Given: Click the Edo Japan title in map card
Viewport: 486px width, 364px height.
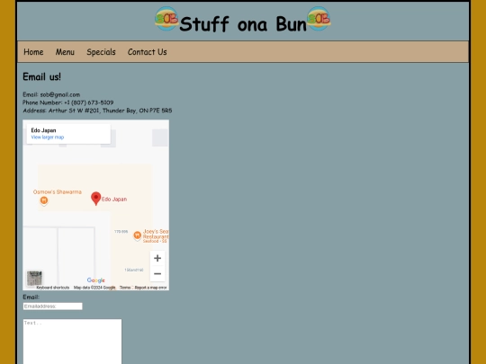Looking at the screenshot, I should 44,130.
